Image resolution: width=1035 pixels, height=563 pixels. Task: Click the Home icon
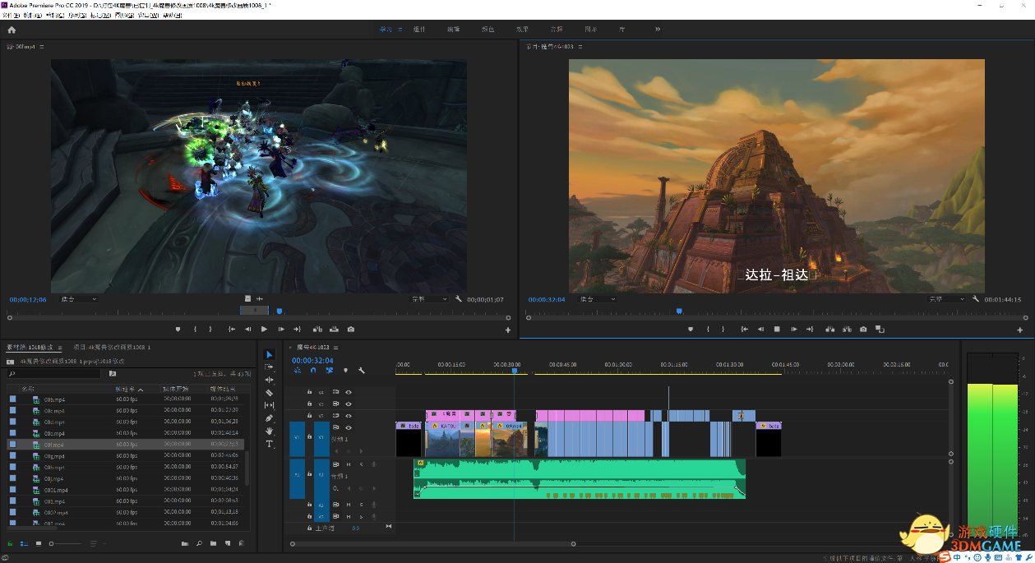click(12, 30)
